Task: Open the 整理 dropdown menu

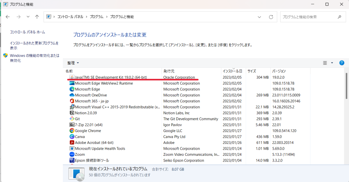Action: point(73,63)
